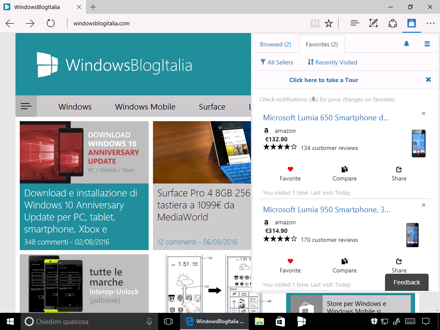This screenshot has width=440, height=330.
Task: Open Surface Pro 4 MediaWorld article
Action: coord(204,205)
